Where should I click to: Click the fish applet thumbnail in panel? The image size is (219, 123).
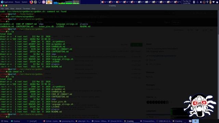49,2
